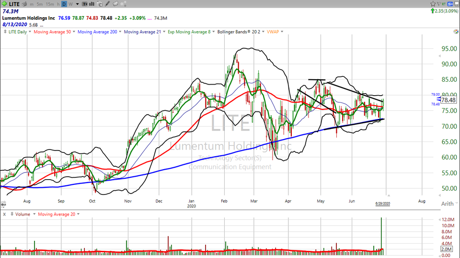Click the green plus add symbol icon
460x258 pixels.
[x=4, y=4]
